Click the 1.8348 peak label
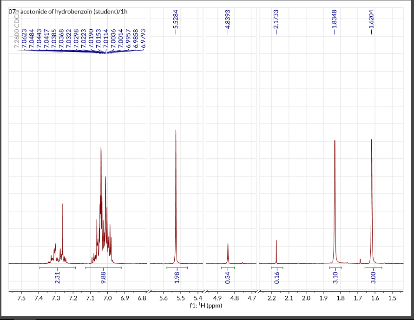414x320 pixels. click(x=335, y=19)
